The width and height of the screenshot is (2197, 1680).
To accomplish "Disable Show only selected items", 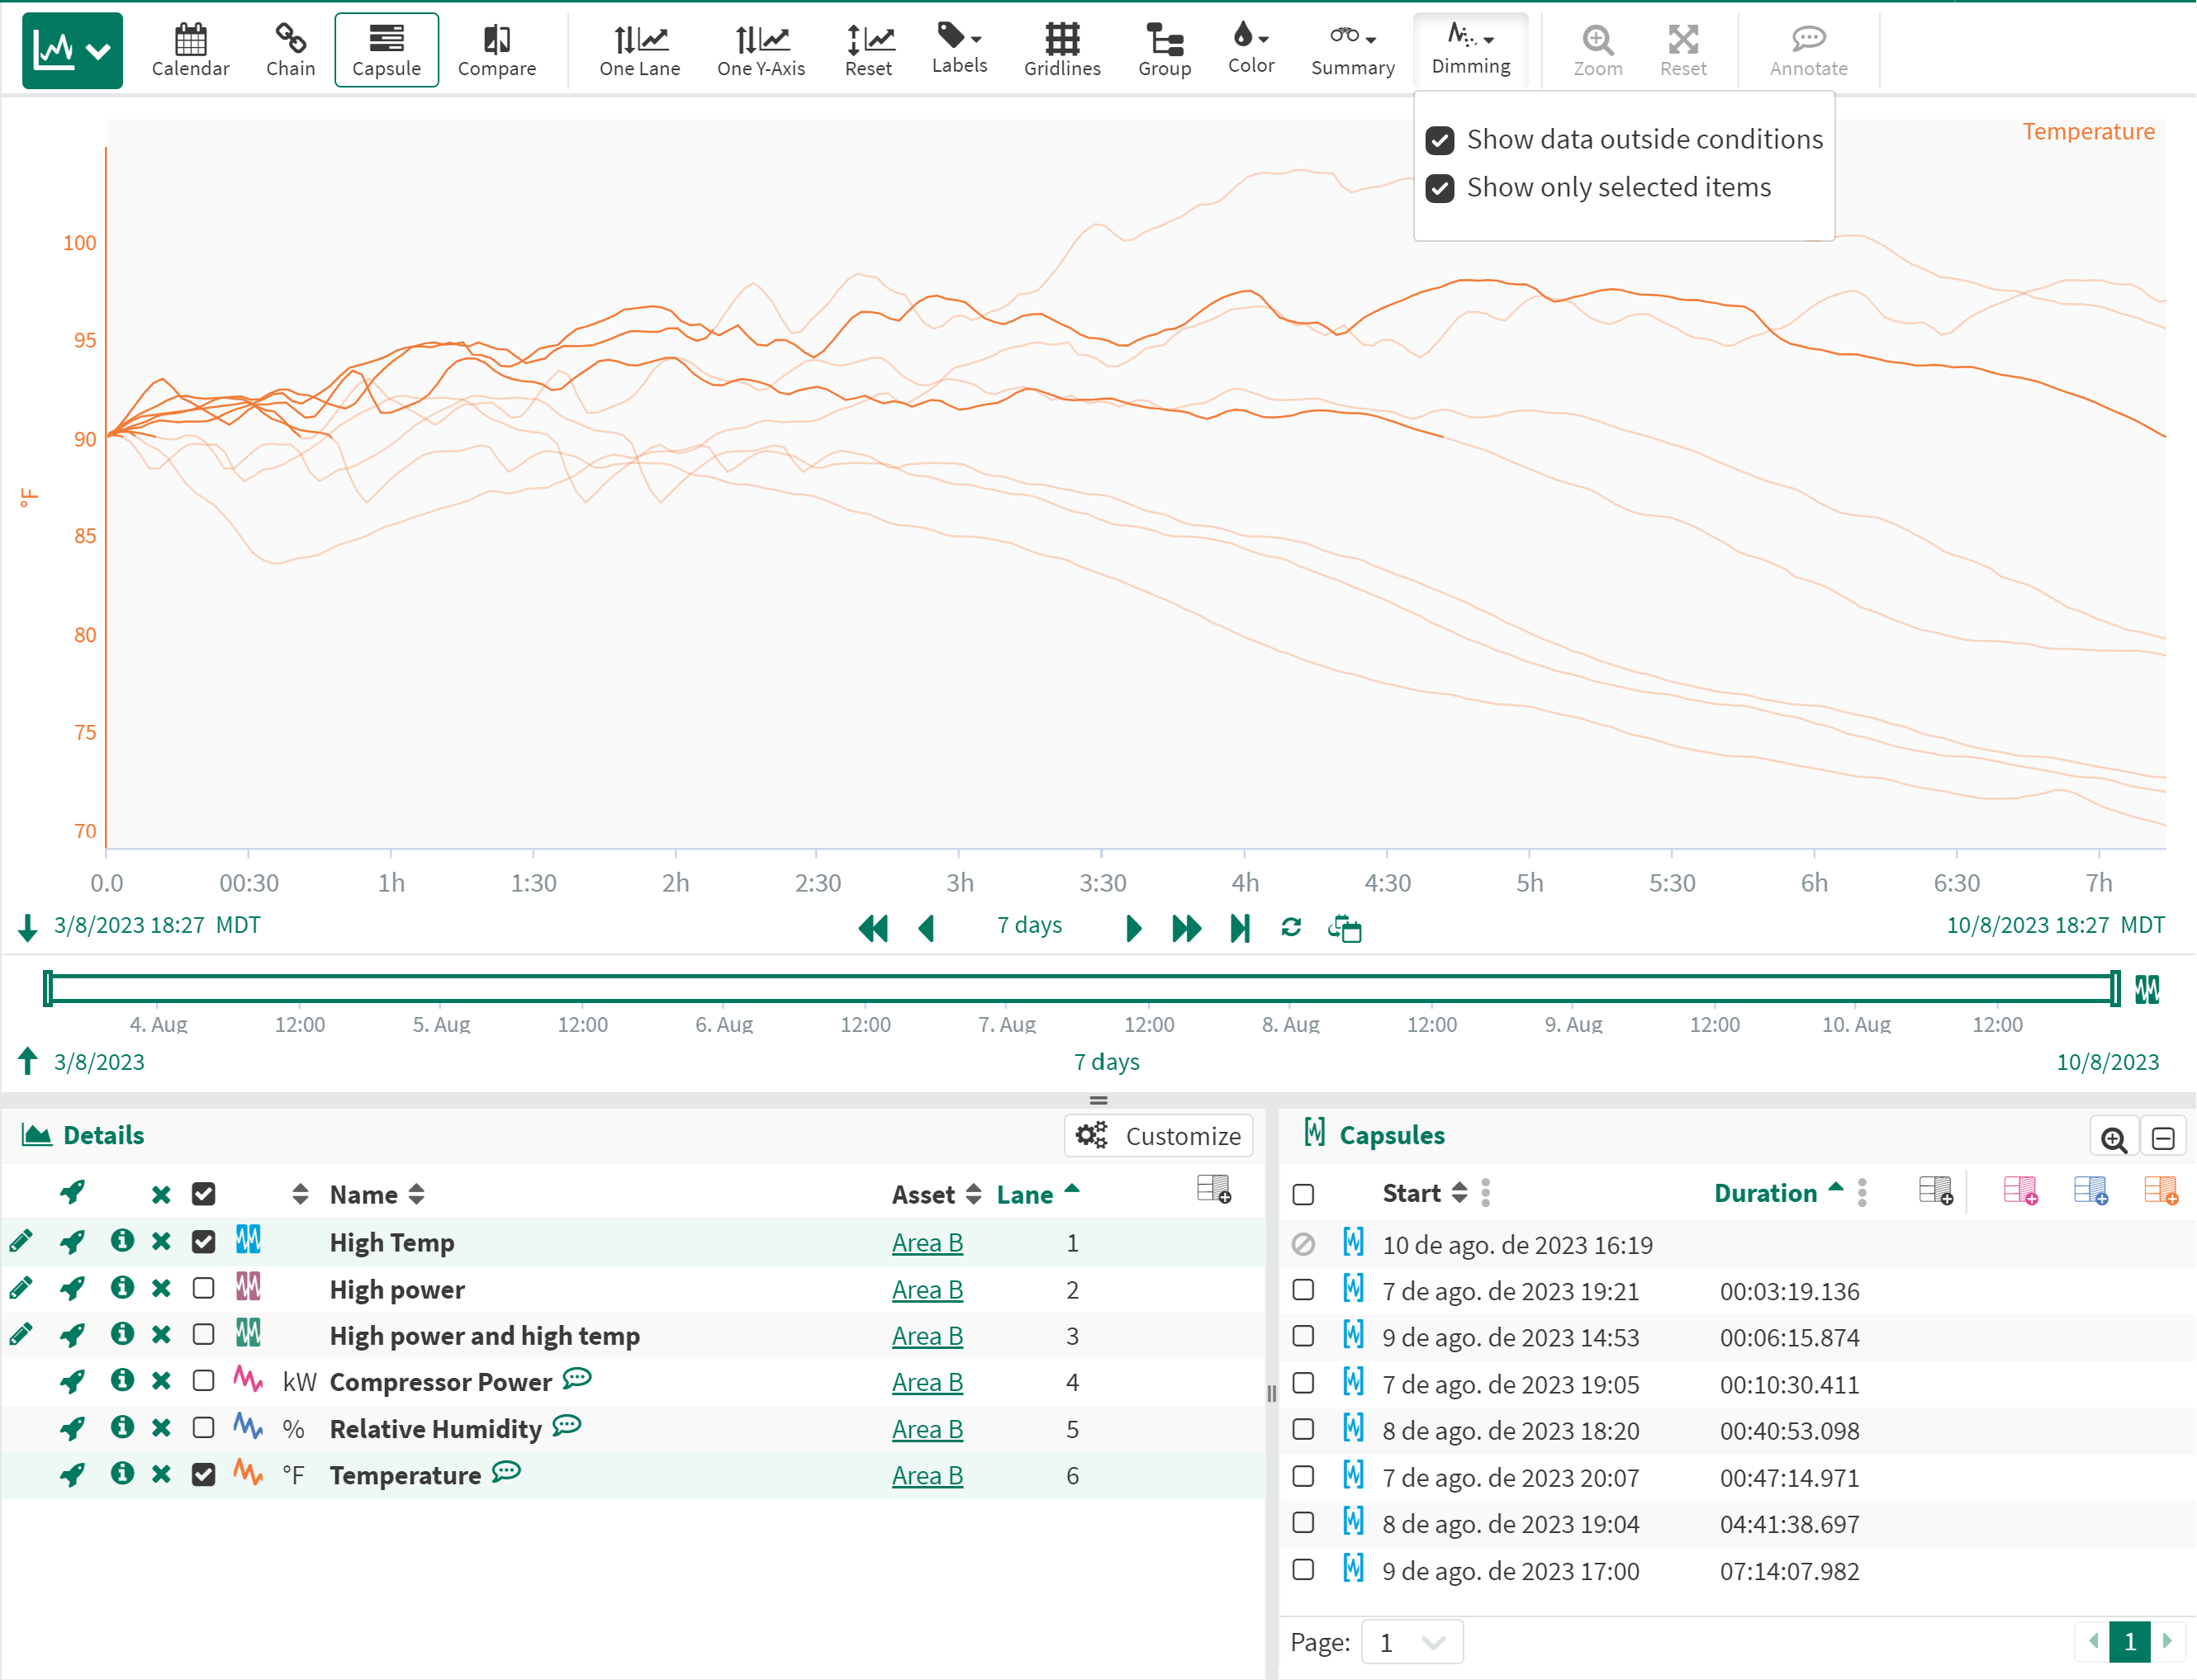I will (1440, 188).
